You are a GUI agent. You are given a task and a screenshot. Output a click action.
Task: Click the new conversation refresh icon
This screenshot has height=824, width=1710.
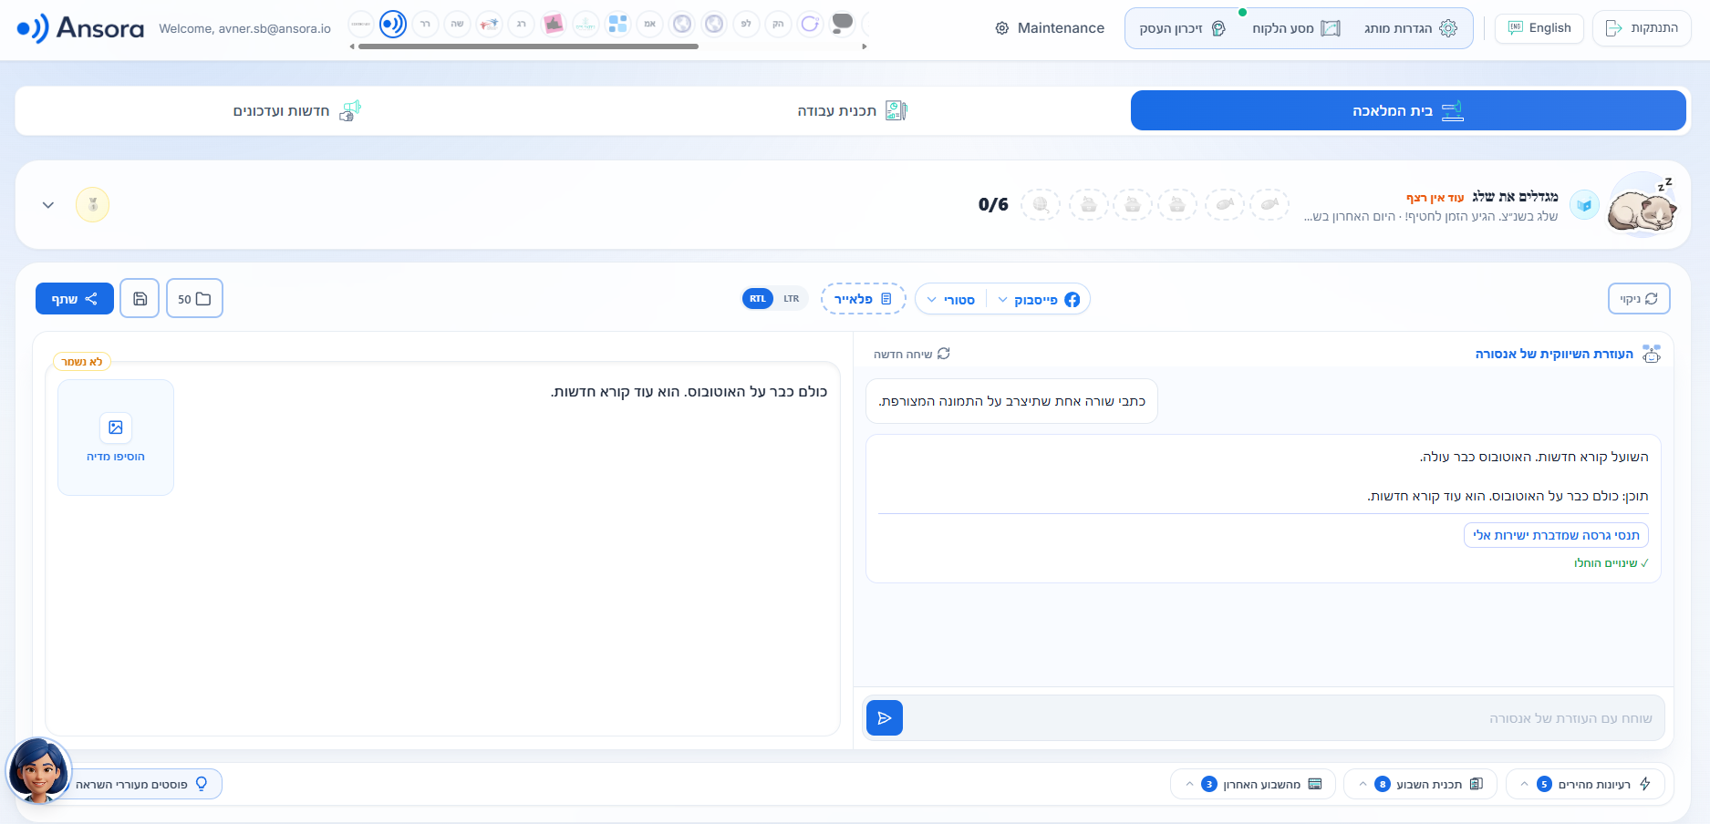pos(943,354)
